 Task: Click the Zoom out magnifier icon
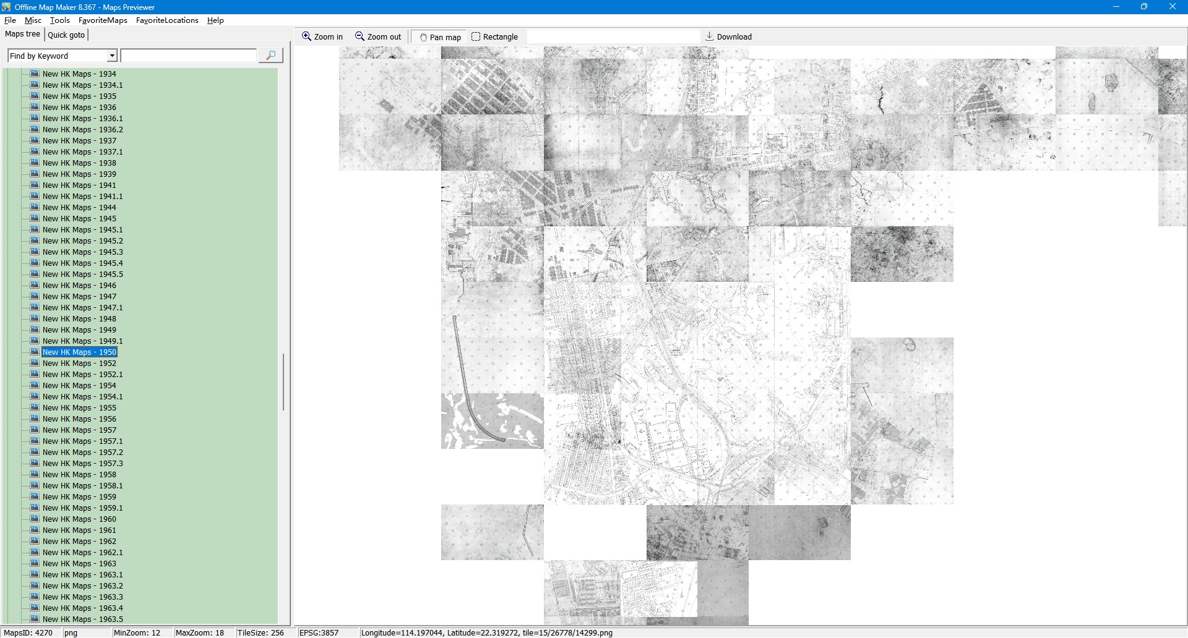click(359, 36)
